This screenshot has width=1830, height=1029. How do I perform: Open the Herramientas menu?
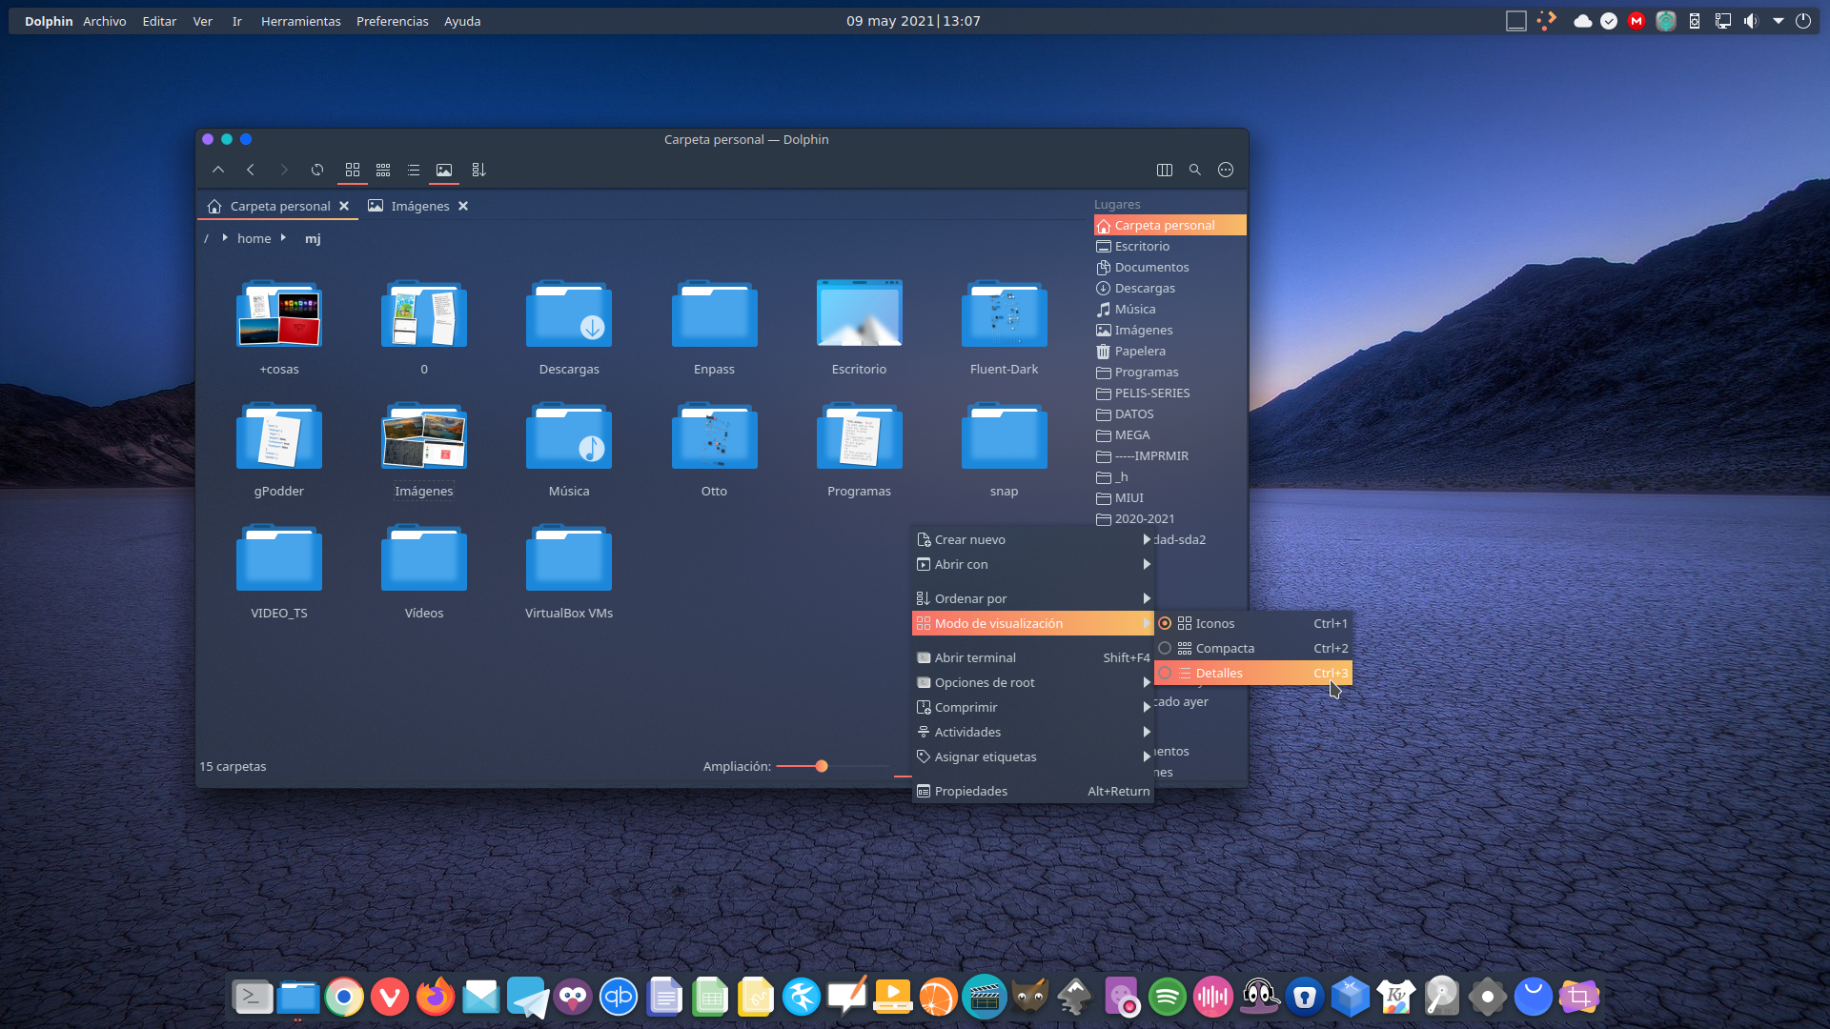click(300, 21)
